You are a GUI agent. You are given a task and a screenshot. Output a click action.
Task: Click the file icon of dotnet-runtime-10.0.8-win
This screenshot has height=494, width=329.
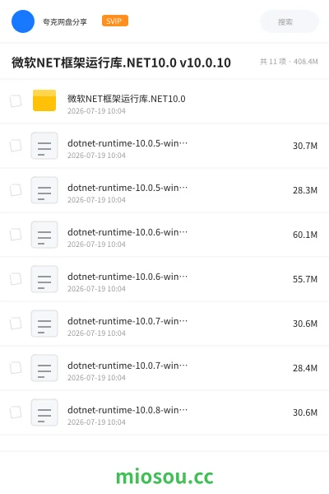44,412
